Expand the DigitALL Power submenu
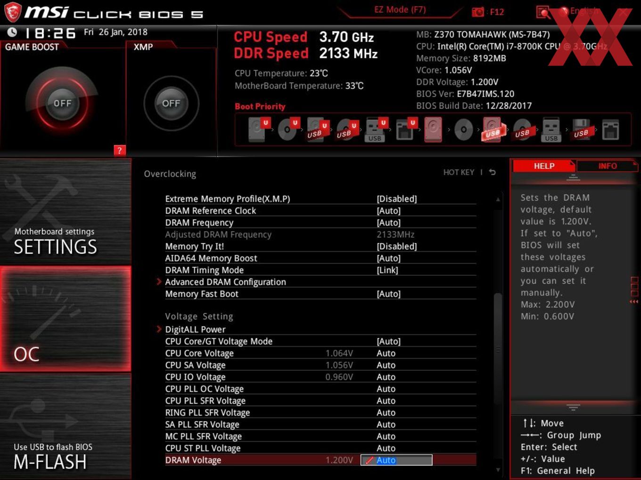 (x=195, y=329)
